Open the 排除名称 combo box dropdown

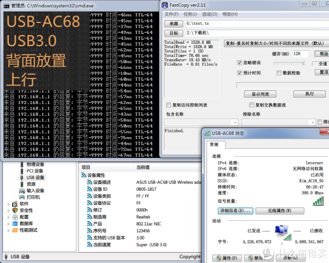(313, 122)
